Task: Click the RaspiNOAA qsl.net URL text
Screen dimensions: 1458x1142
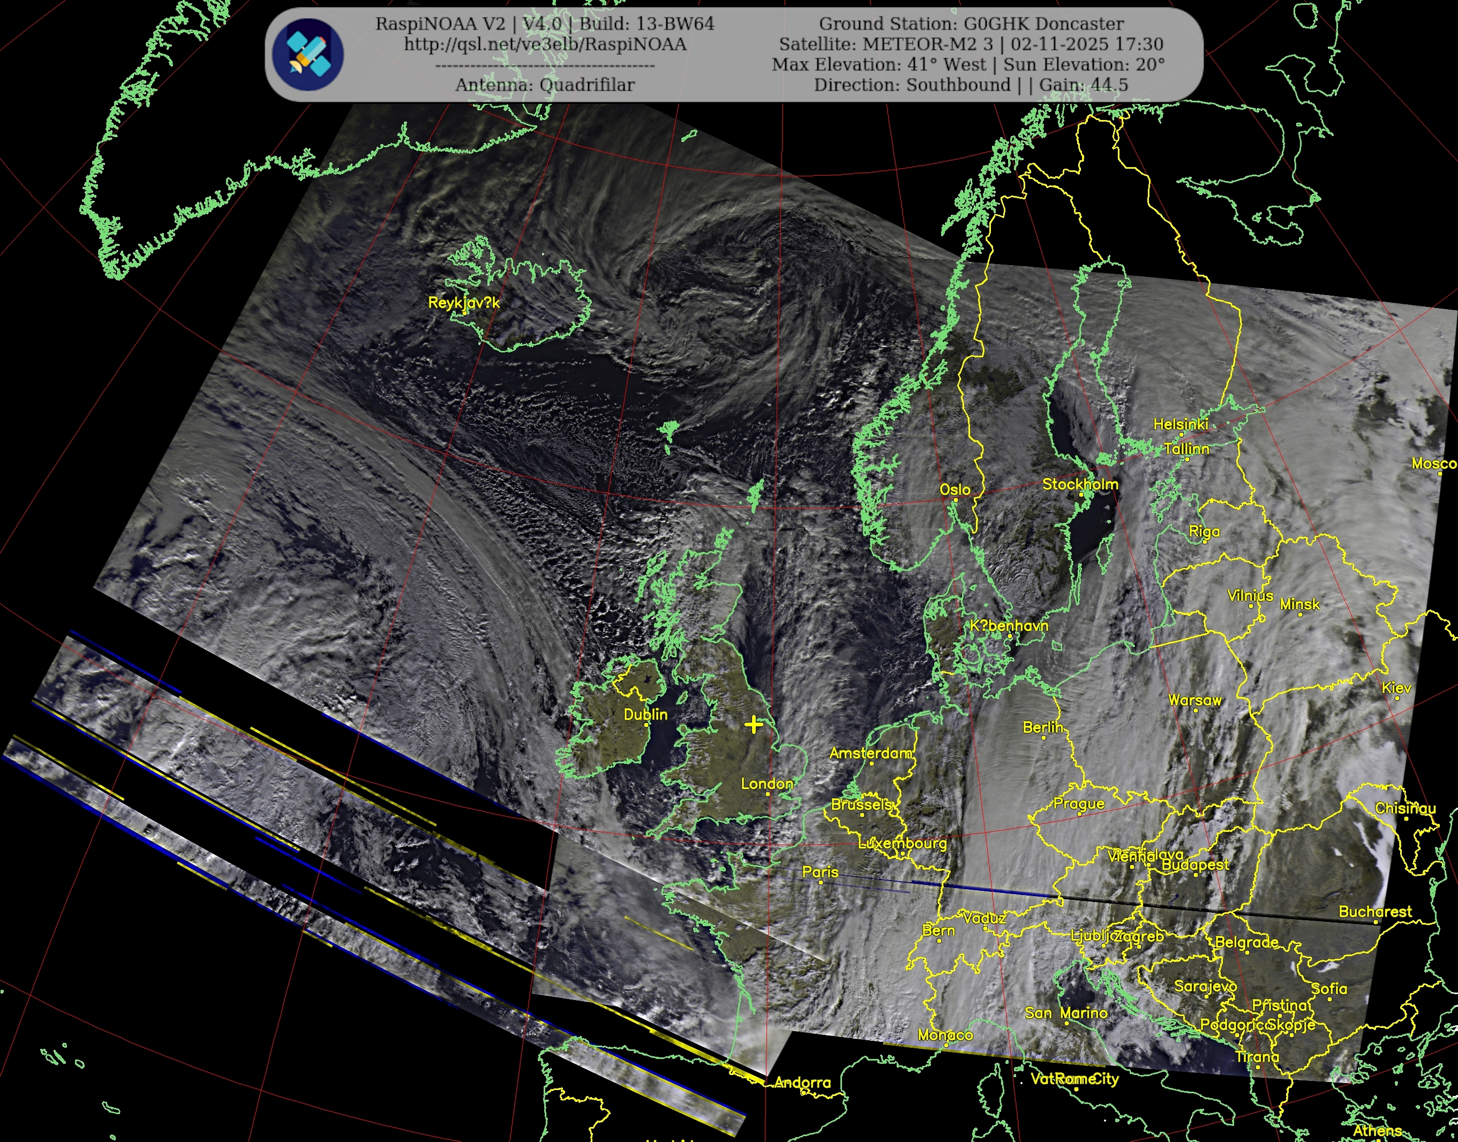Action: click(x=545, y=45)
